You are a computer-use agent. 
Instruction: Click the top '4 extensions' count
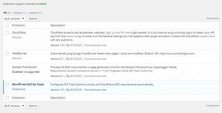pyautogui.click(x=213, y=18)
